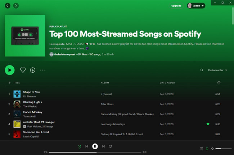This screenshot has height=155, width=234.
Task: Pause the current track
Action: (95, 146)
